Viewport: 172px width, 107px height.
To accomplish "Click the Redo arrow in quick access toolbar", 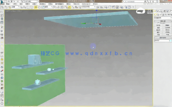I will click(18, 1).
